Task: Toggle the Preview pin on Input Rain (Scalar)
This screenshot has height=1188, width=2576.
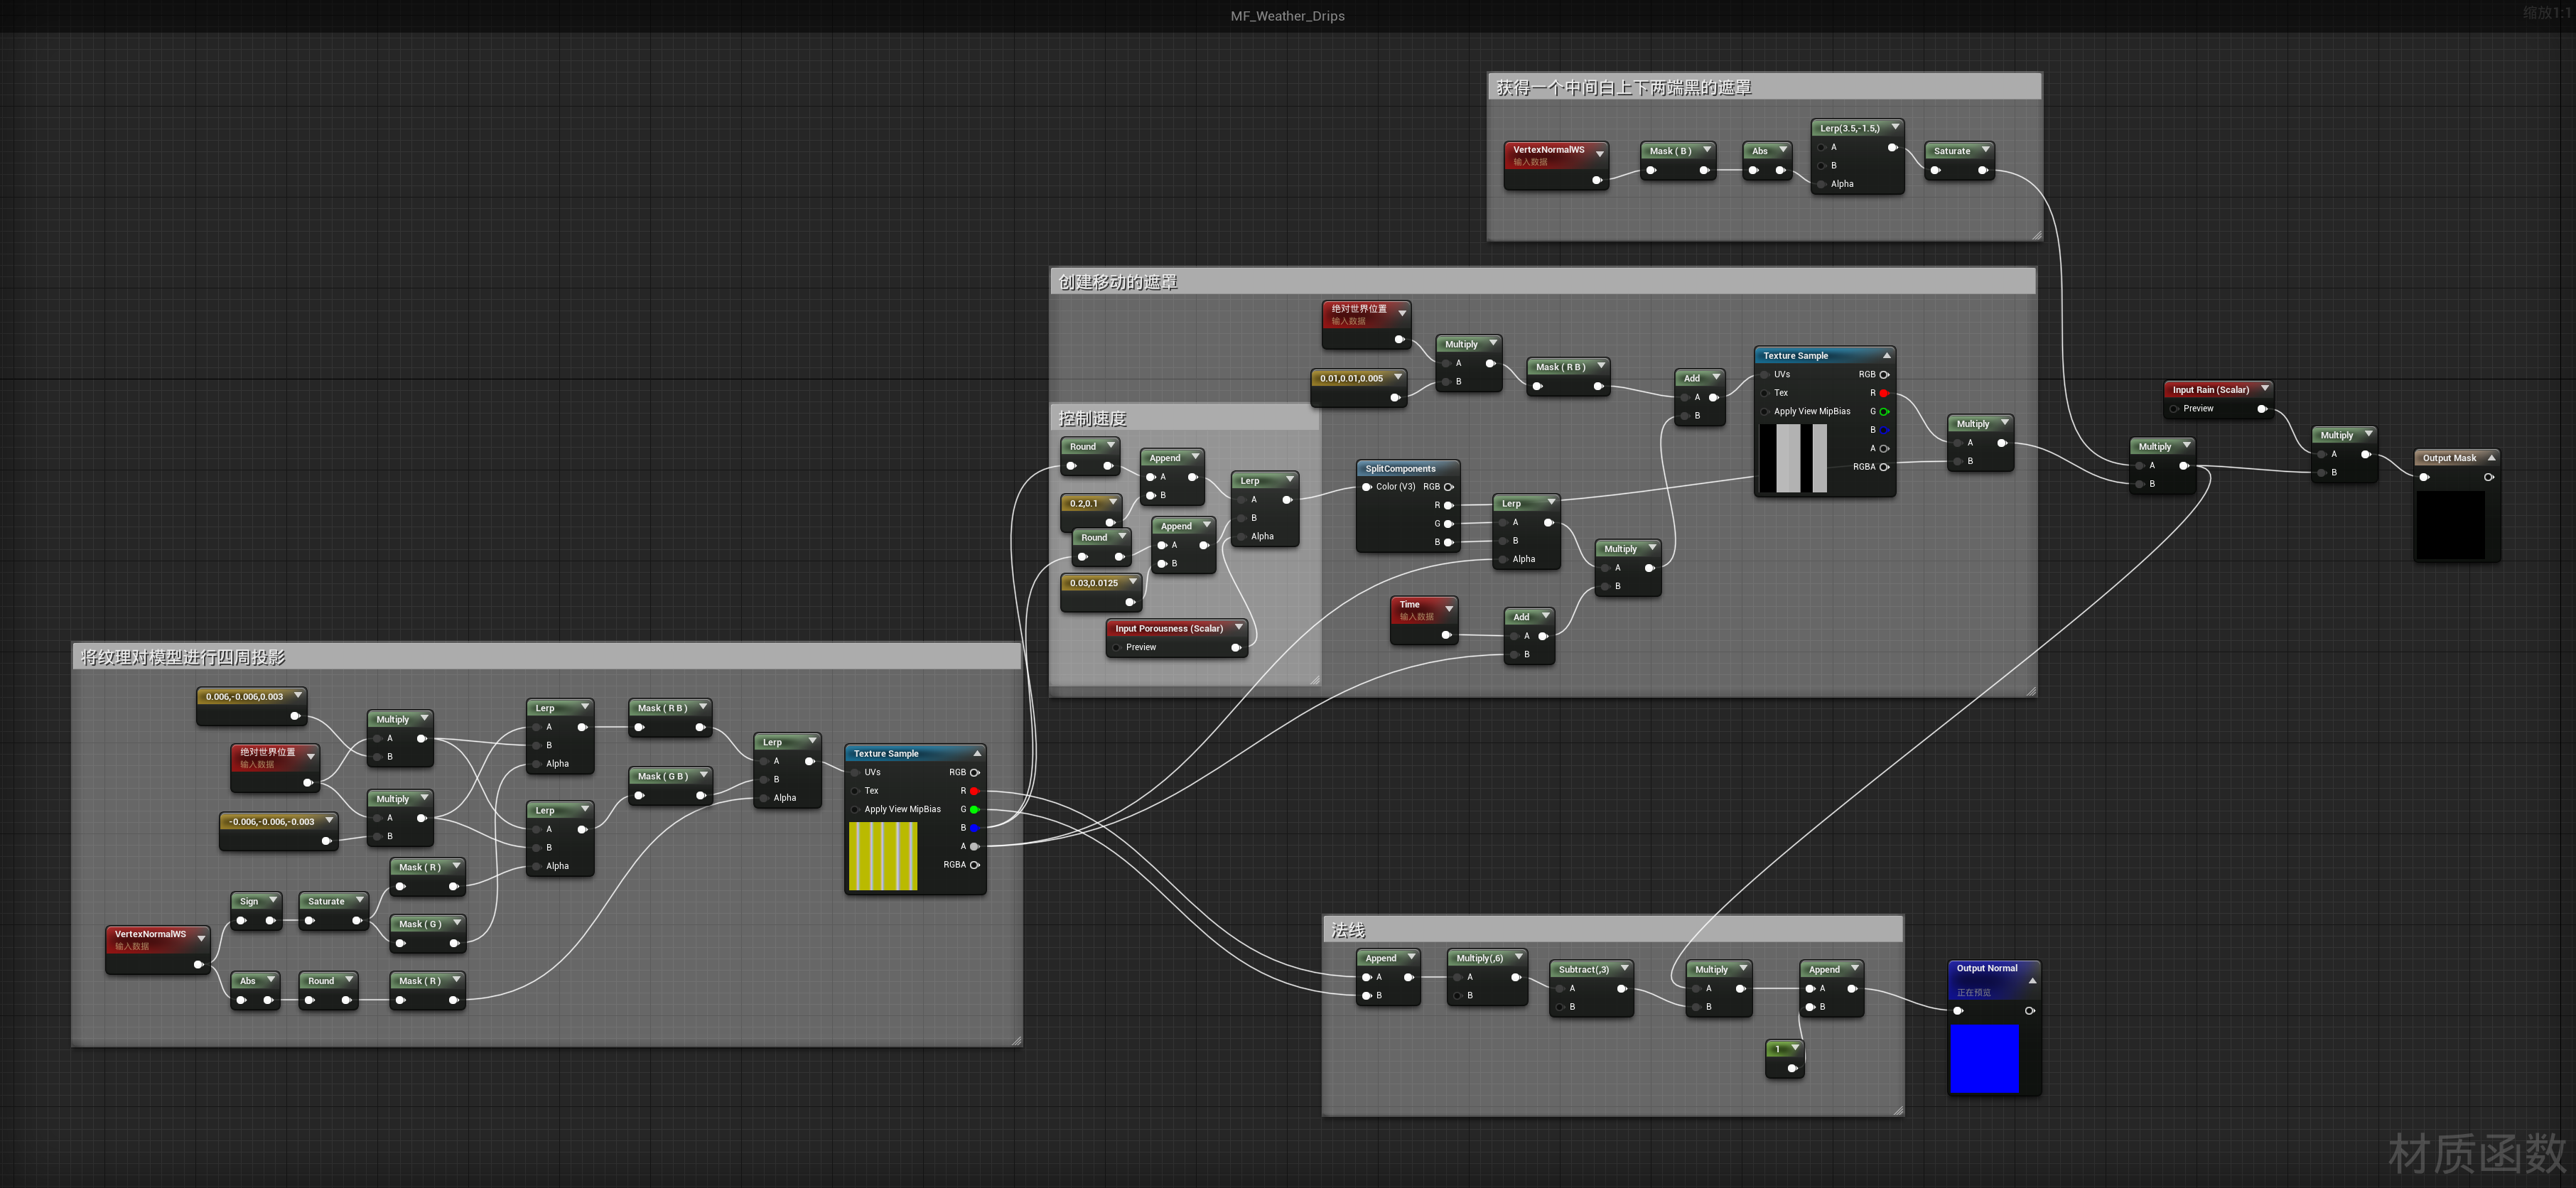Action: click(2174, 409)
